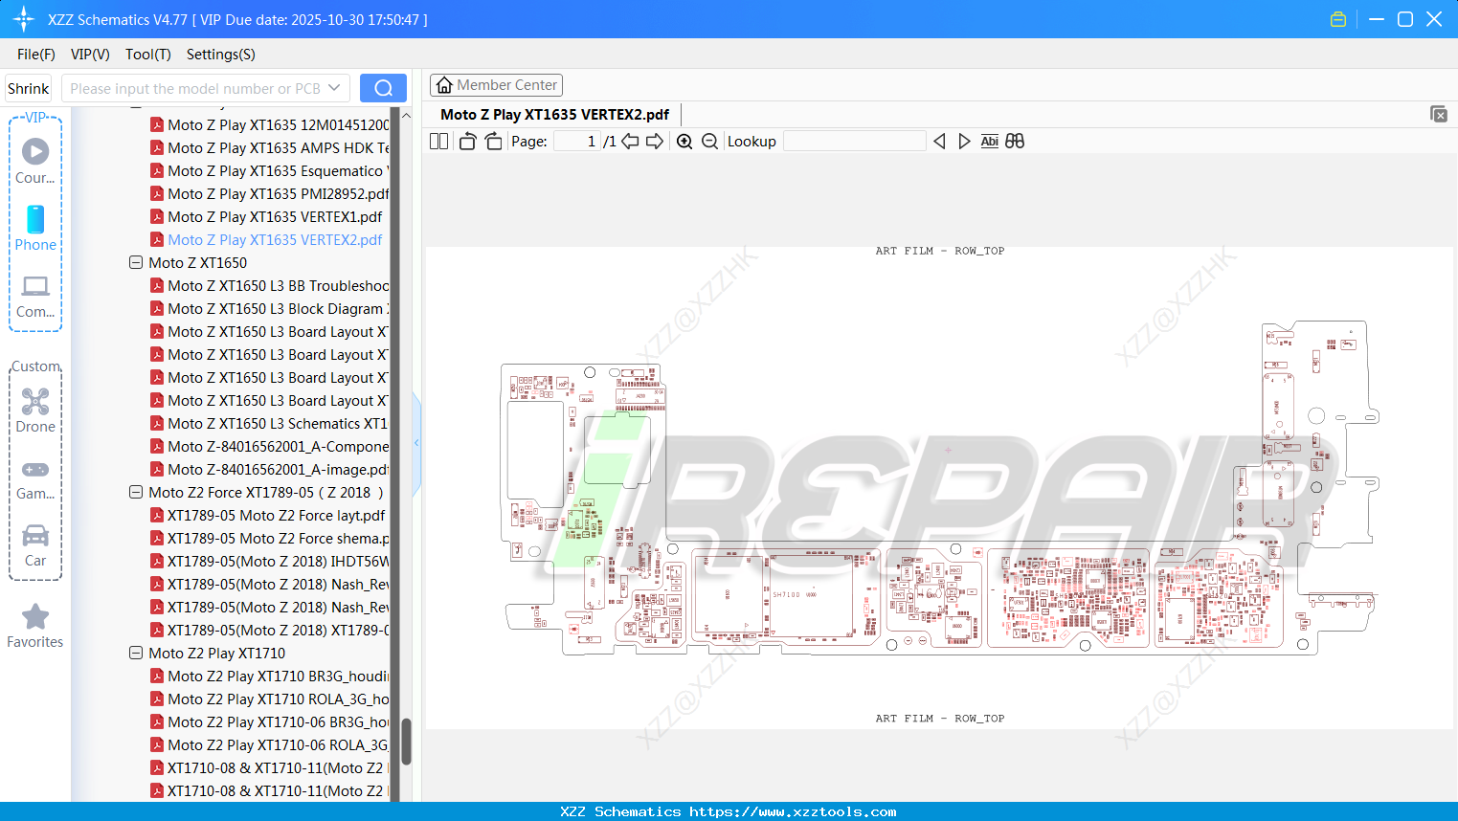Toggle the two-page layout view icon
Viewport: 1458px width, 821px height.
pos(438,142)
